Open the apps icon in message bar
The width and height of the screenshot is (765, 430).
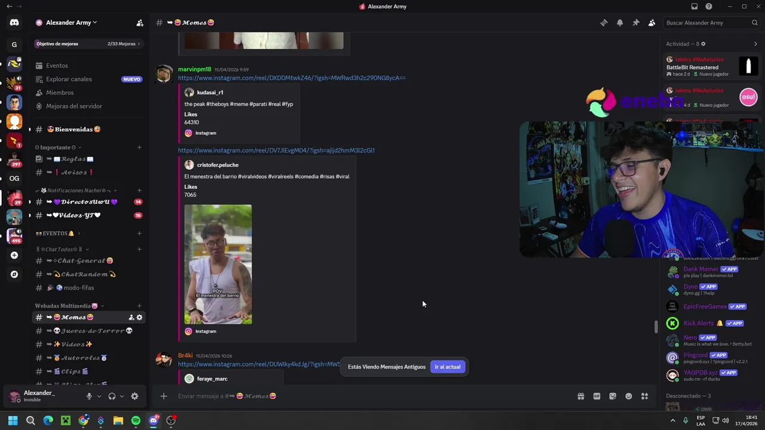coord(644,396)
